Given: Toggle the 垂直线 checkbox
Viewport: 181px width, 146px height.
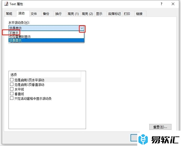Looking at the screenshot, I should [12, 94].
